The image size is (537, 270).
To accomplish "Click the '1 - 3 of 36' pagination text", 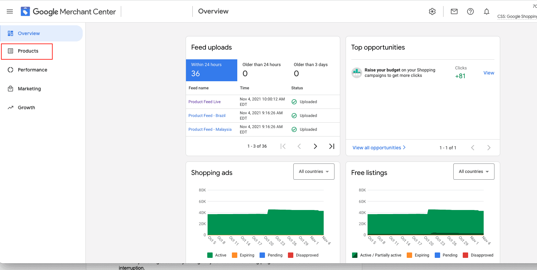I will coord(257,146).
